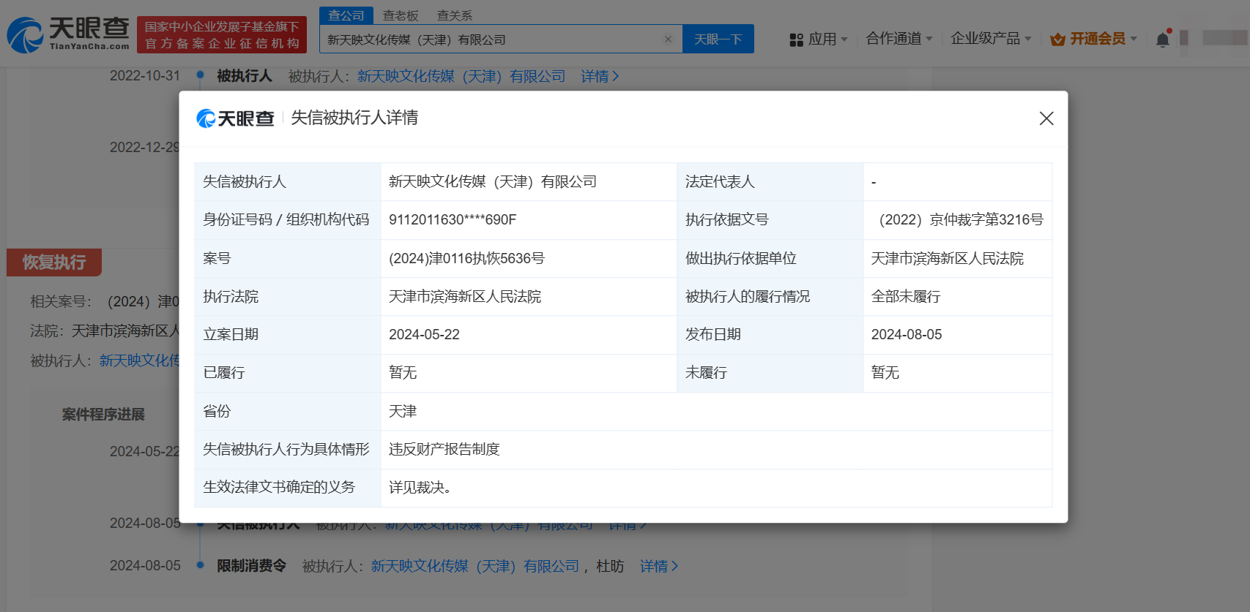Image resolution: width=1250 pixels, height=612 pixels.
Task: Click the 天眼查 logo in dialog header
Action: click(235, 118)
